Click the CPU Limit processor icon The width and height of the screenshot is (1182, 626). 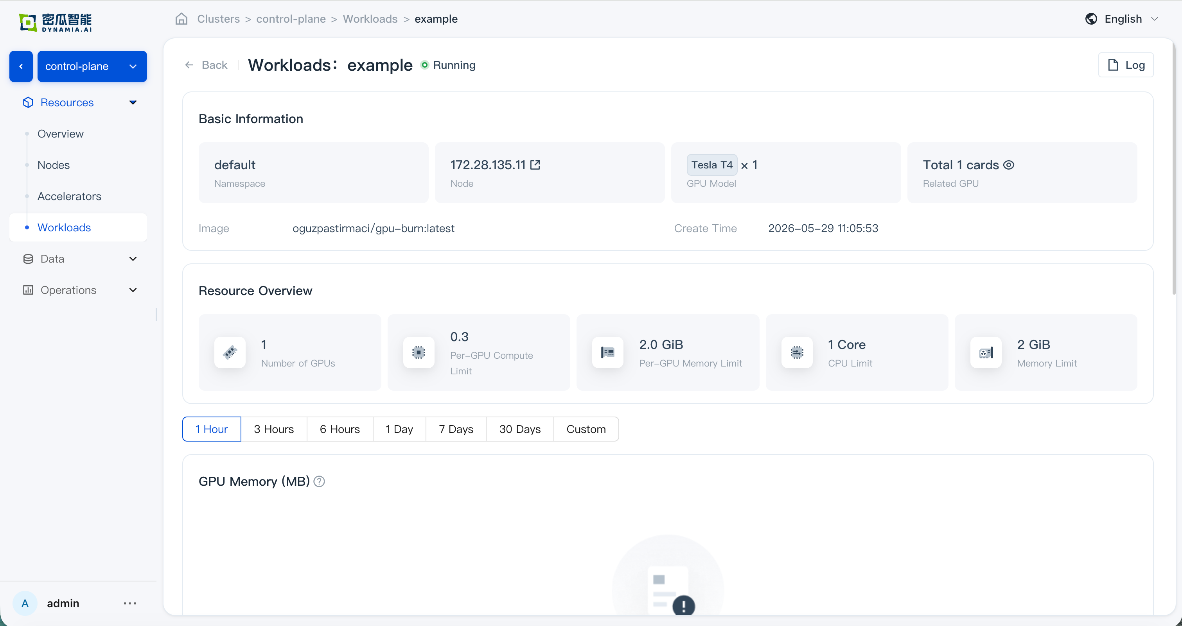point(797,352)
